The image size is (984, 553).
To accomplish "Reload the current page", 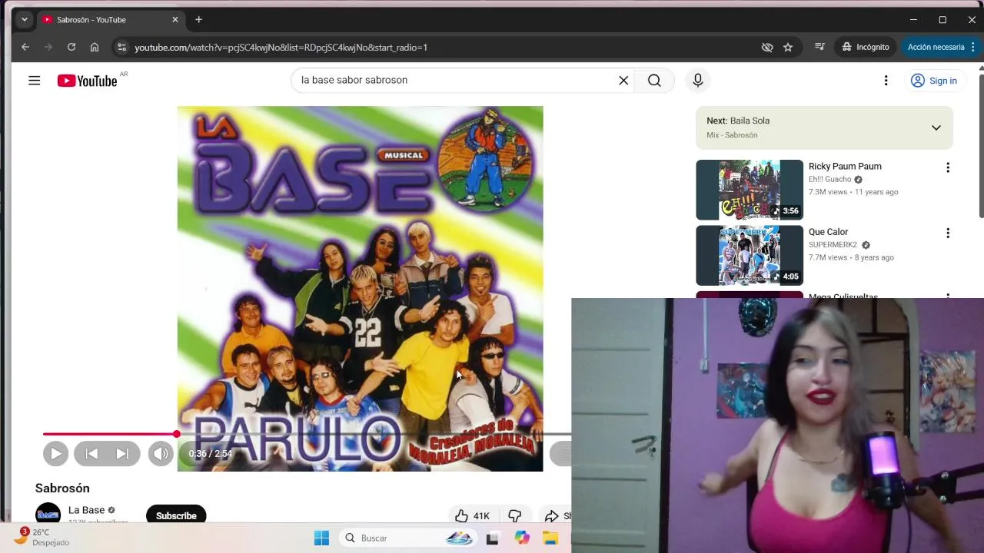I will click(x=71, y=47).
